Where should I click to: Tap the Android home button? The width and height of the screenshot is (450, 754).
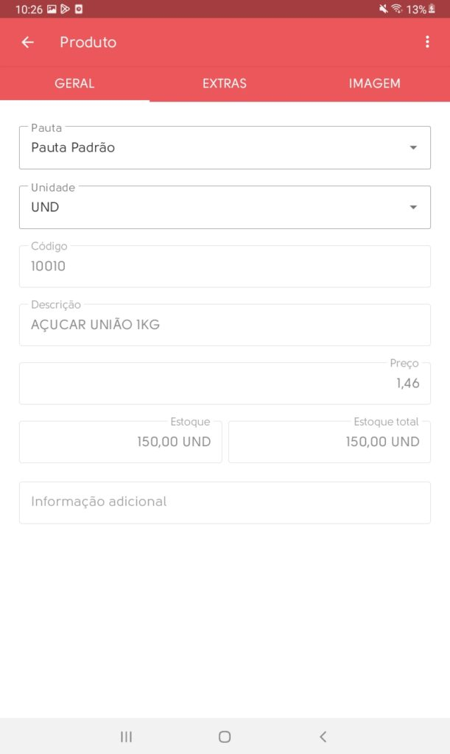(225, 736)
